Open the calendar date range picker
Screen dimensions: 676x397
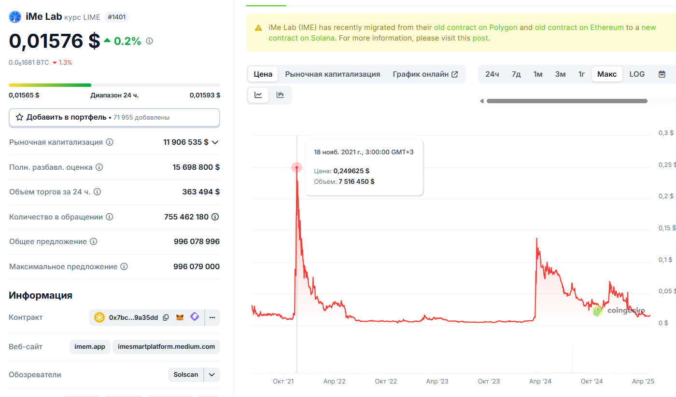[662, 74]
